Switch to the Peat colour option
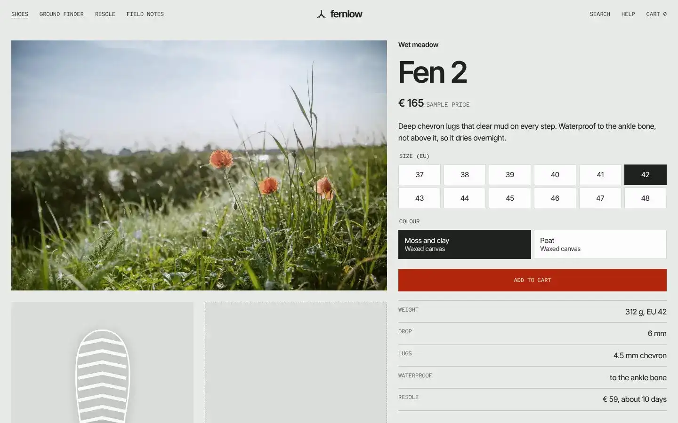The height and width of the screenshot is (423, 678). [600, 244]
